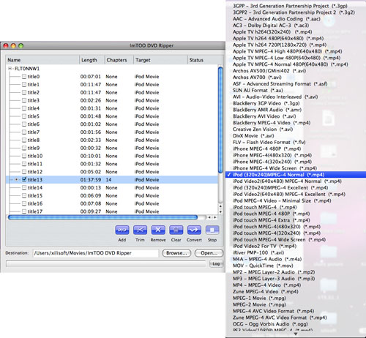Select the title2 row
366x338 pixels.
(112, 92)
